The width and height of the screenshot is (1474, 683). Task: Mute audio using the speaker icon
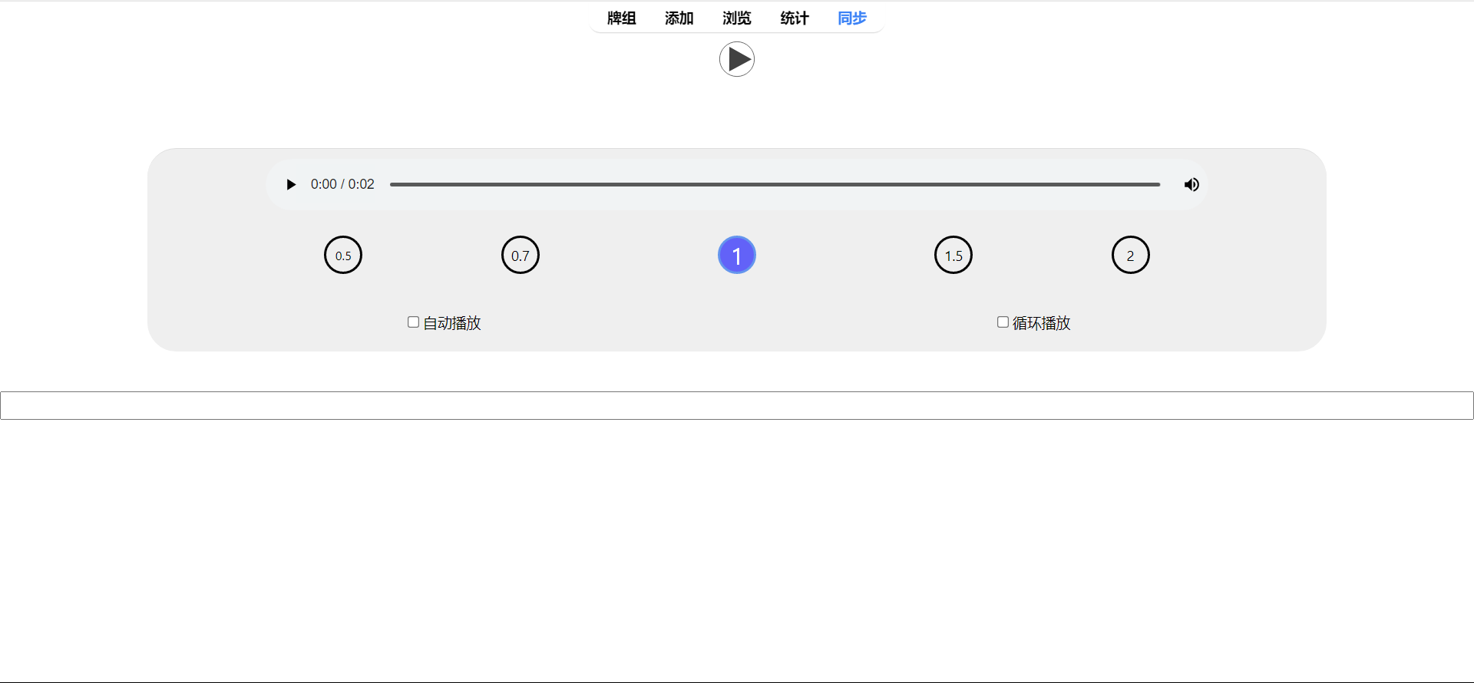(x=1191, y=184)
